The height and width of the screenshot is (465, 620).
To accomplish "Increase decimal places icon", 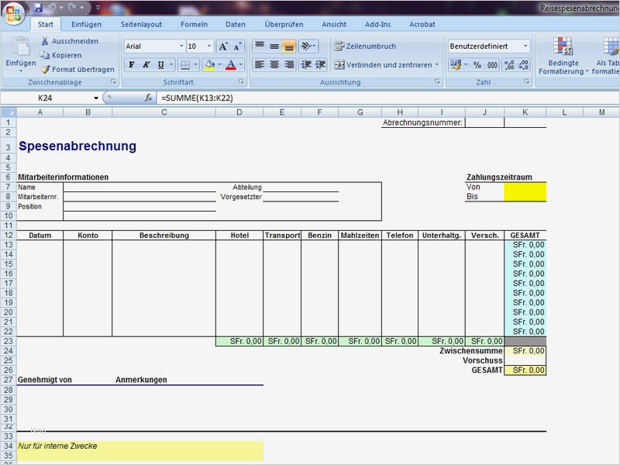I will tap(509, 65).
